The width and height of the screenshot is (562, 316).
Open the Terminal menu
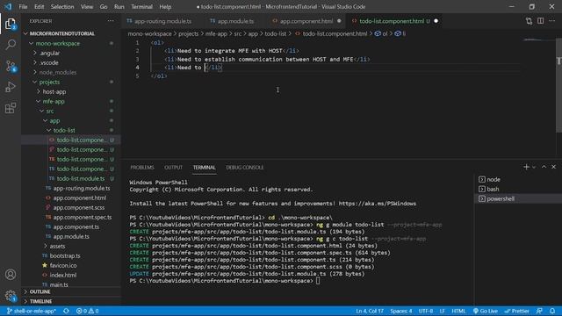click(x=141, y=6)
